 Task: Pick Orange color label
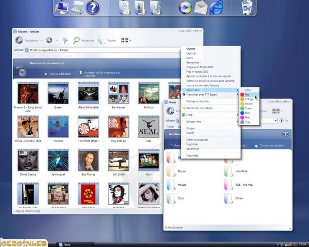point(249,99)
